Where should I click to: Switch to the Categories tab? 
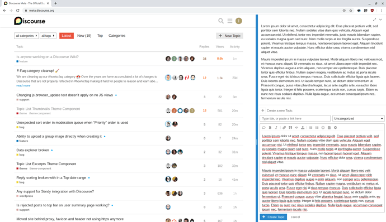coord(117,36)
